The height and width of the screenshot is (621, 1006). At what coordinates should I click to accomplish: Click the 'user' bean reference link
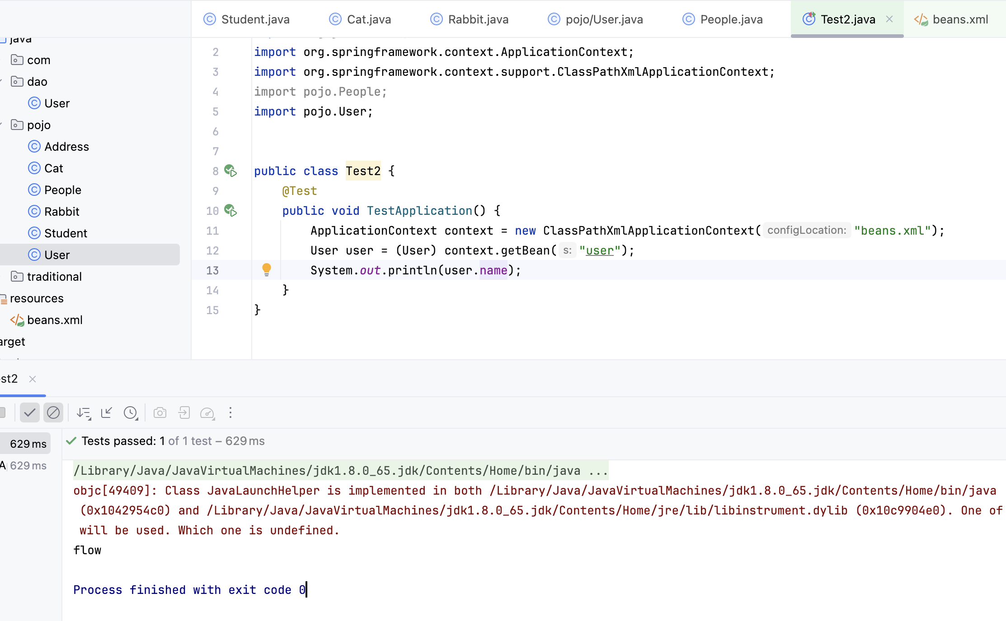tap(600, 250)
